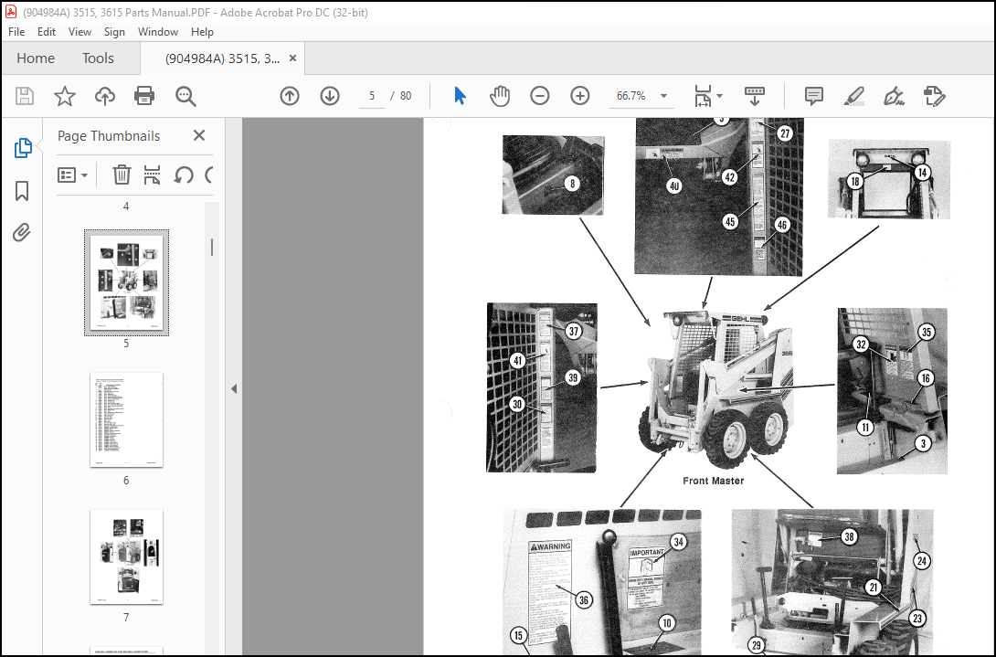
Task: Add a comment with the sticky note tool
Action: pos(813,96)
